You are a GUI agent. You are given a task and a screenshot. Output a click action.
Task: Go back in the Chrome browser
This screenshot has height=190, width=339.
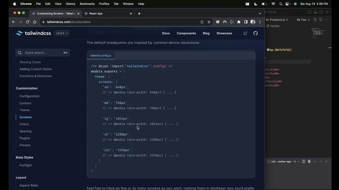14,22
